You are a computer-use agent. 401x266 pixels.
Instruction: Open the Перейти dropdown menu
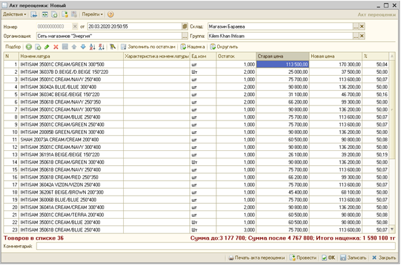point(93,14)
